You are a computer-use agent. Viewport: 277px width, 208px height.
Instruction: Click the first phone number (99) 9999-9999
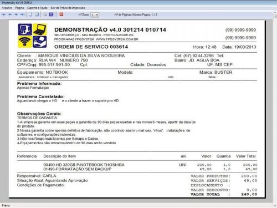240,30
